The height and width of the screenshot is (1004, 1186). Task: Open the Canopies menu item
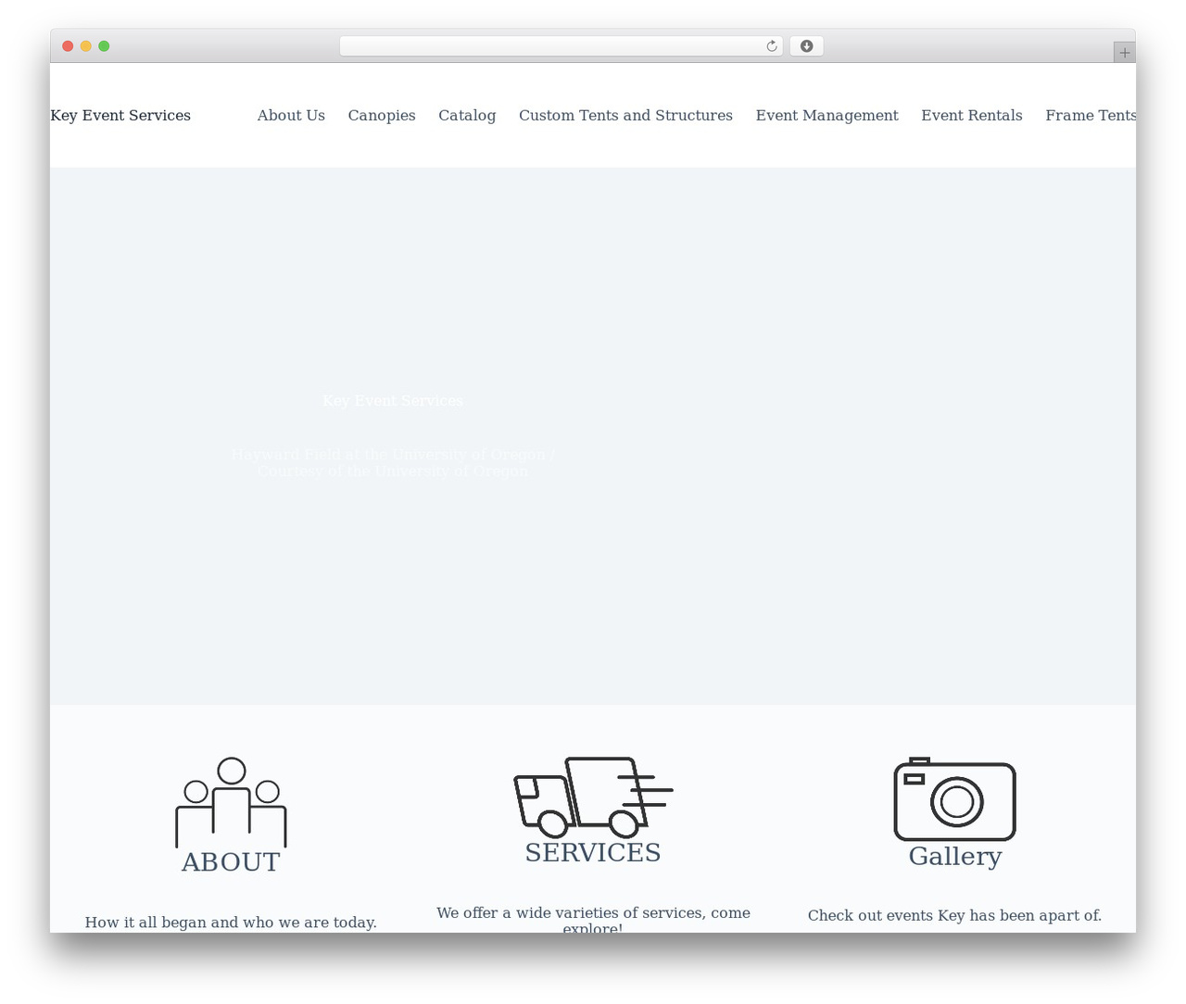tap(382, 115)
